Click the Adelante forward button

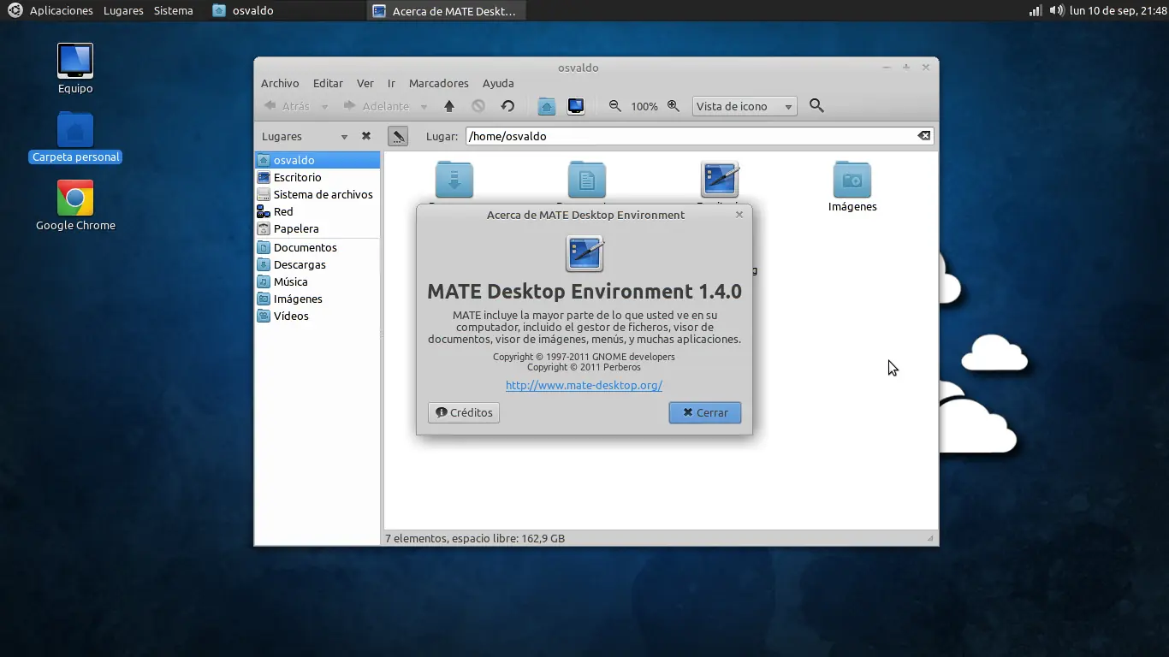377,106
